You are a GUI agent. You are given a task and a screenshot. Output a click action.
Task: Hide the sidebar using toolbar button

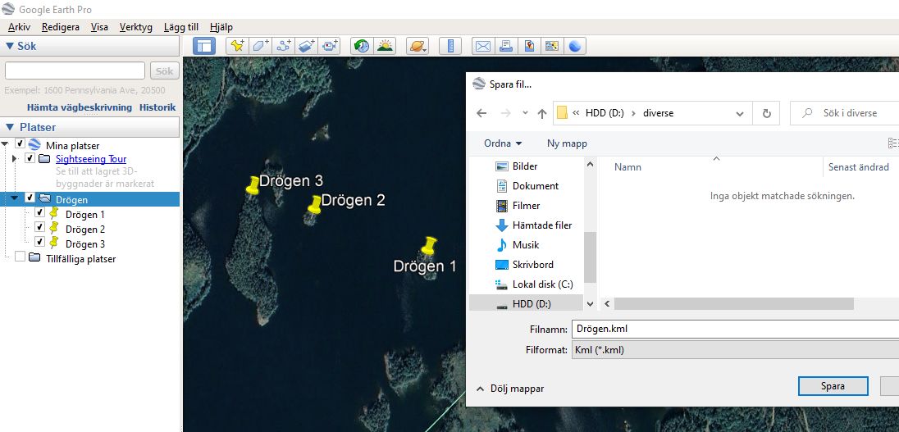(203, 46)
